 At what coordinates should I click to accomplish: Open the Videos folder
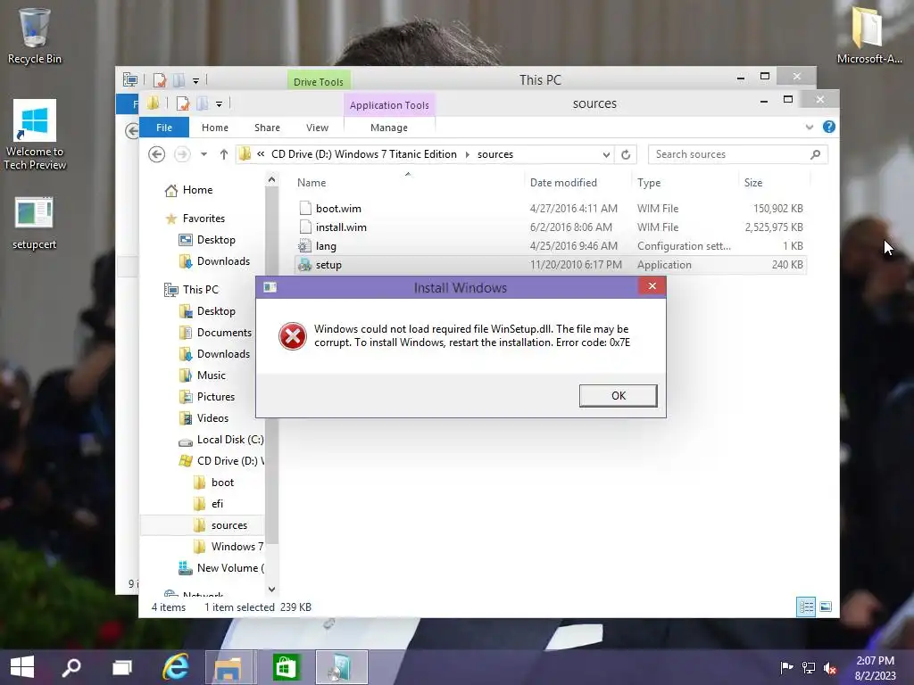pyautogui.click(x=212, y=418)
